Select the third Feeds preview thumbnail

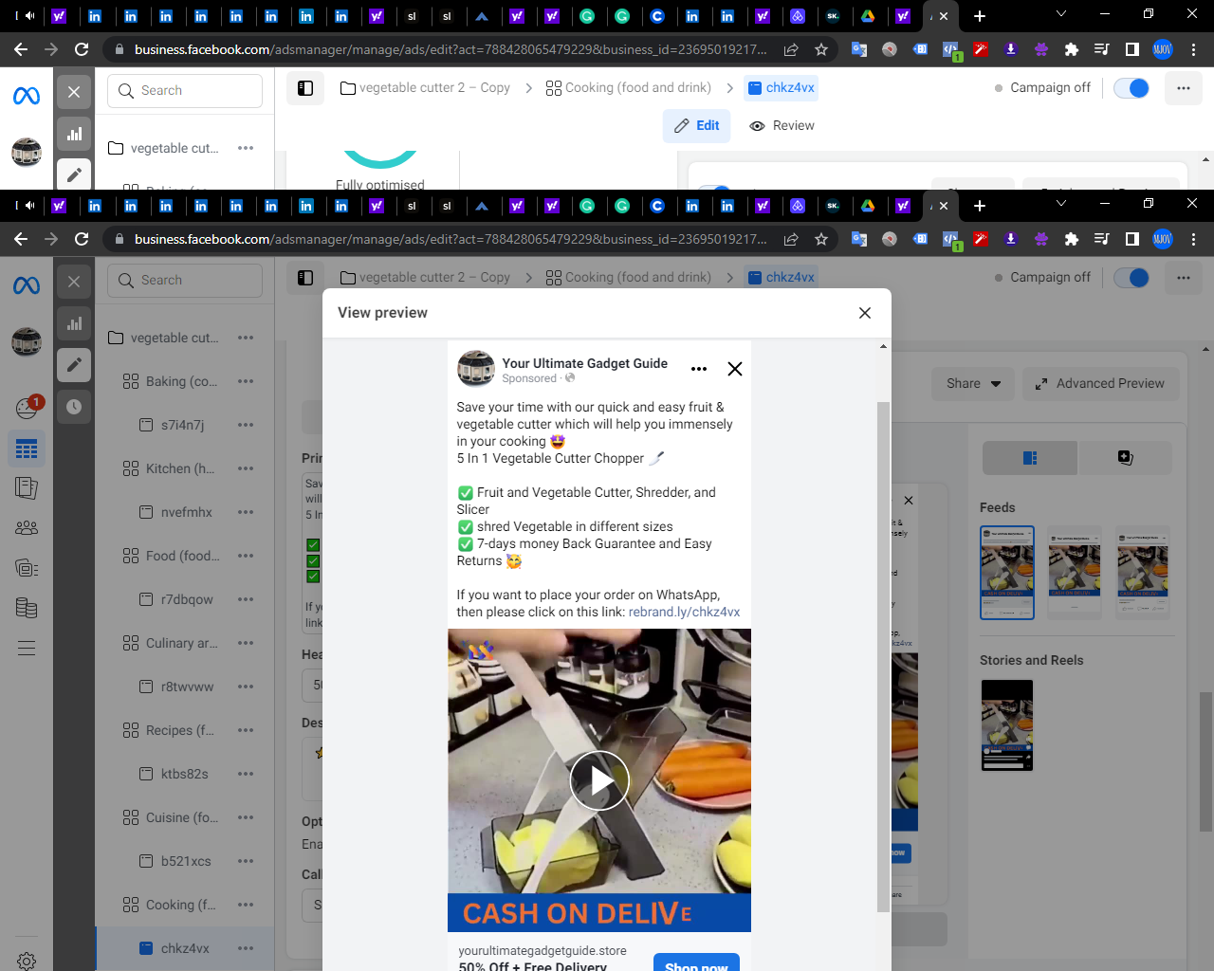pos(1143,573)
